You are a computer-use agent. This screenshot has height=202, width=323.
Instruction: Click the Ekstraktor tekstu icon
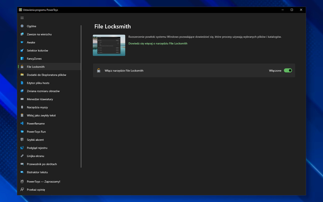point(22,172)
